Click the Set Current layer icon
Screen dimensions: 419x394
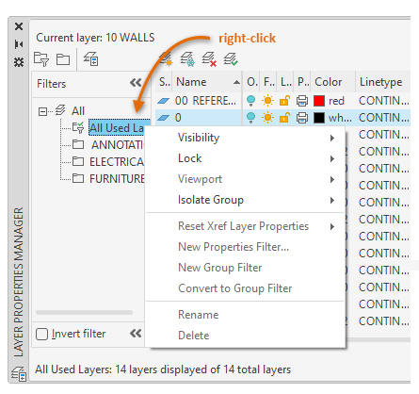231,59
